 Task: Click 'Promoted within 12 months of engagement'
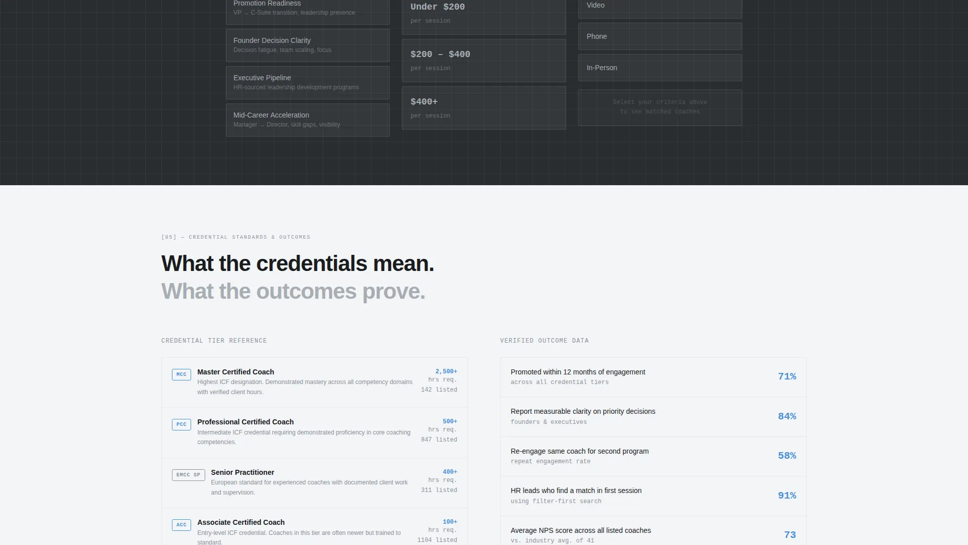point(578,372)
